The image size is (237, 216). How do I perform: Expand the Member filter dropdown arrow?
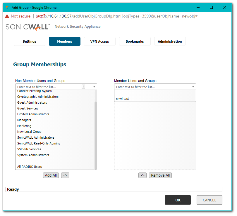193,87
